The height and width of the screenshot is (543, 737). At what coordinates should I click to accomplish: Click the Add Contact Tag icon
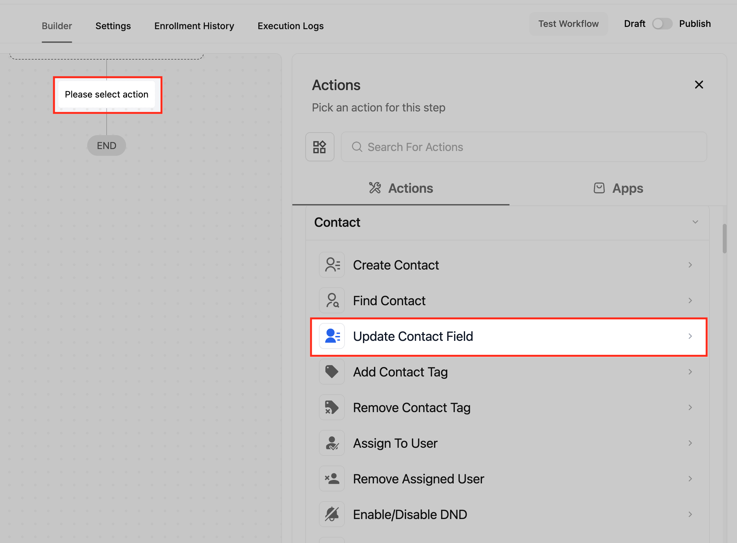(x=332, y=372)
